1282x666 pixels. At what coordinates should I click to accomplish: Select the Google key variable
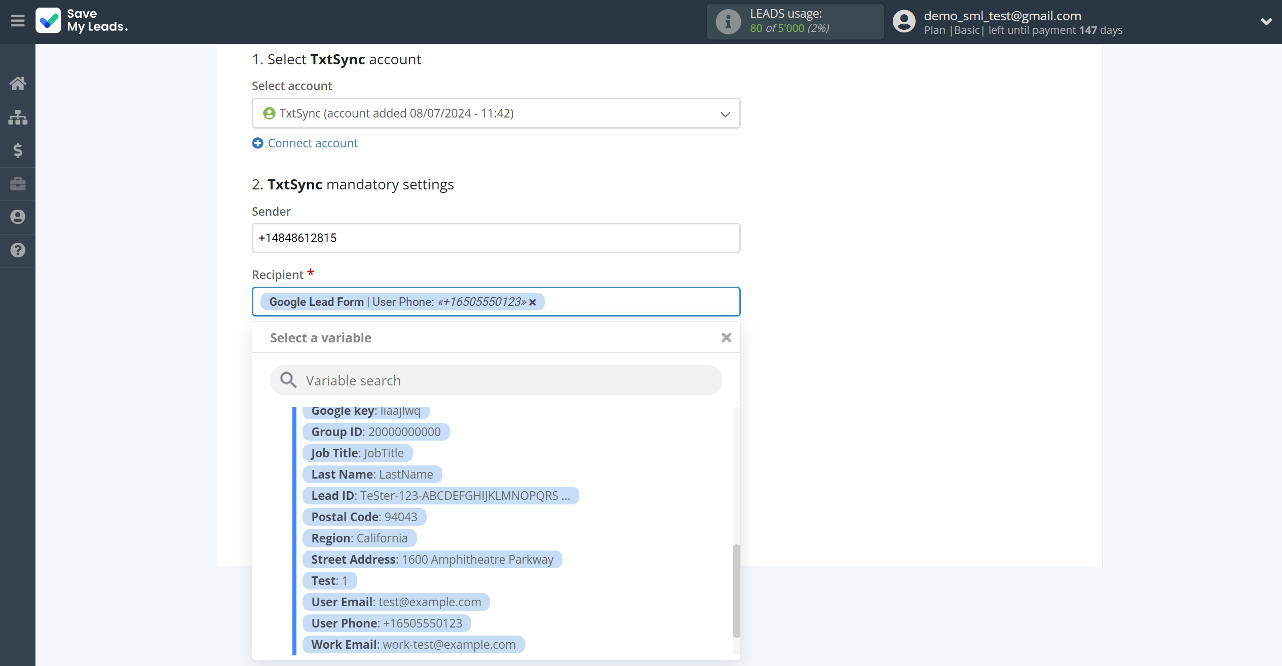366,411
